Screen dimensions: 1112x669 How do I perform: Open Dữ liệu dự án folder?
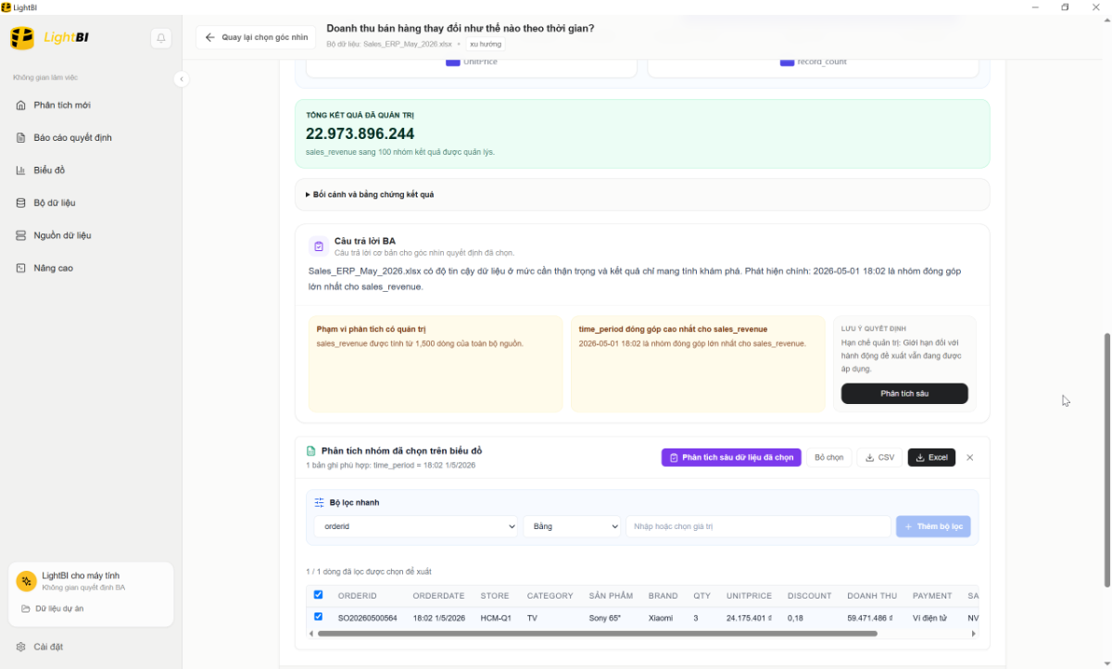coord(53,609)
